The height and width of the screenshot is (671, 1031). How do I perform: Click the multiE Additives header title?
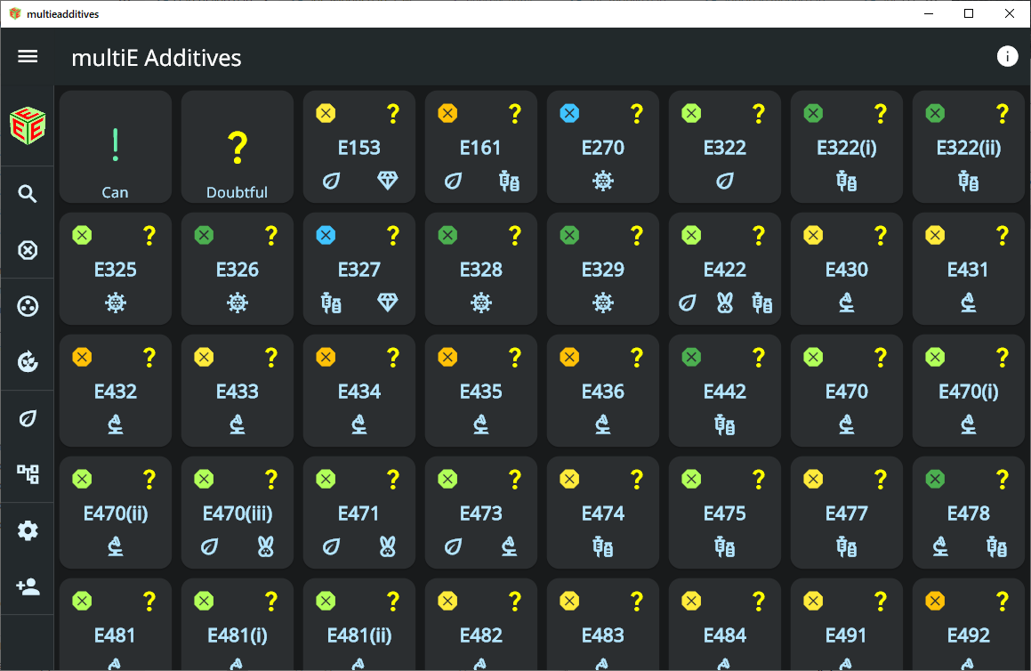pyautogui.click(x=157, y=58)
